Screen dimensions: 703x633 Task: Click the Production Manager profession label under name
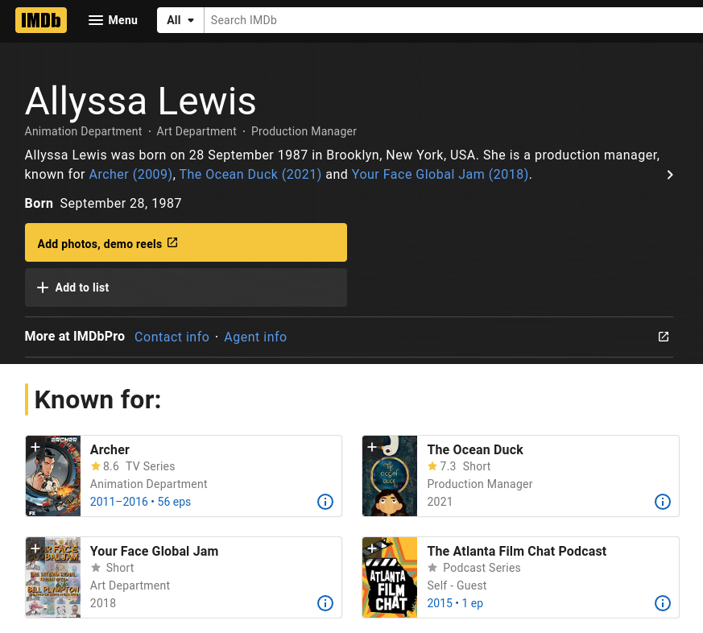tap(304, 131)
